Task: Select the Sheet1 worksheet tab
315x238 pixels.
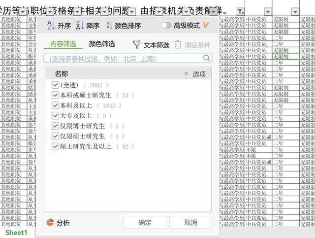Action: coord(16,233)
